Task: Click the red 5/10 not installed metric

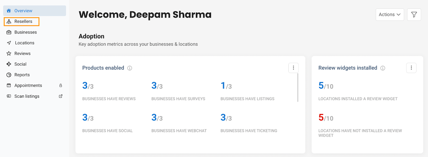Action: click(326, 118)
